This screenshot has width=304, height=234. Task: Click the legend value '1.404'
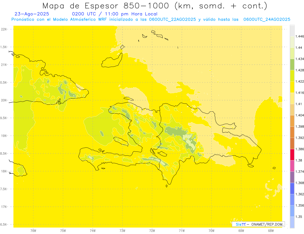click(x=300, y=115)
